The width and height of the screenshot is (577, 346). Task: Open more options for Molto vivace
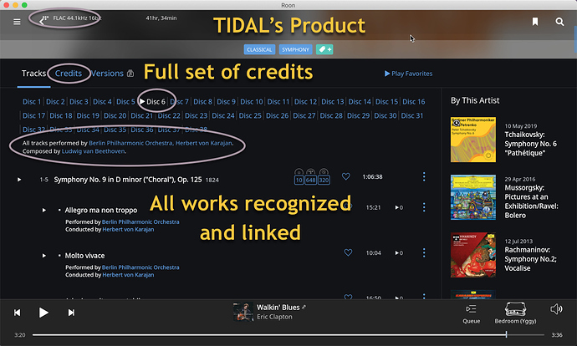click(424, 252)
